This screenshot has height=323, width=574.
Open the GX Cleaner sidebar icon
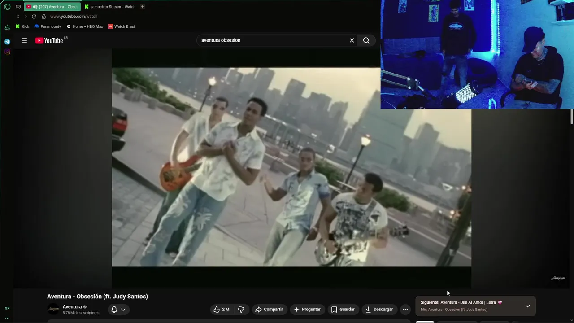(7, 27)
